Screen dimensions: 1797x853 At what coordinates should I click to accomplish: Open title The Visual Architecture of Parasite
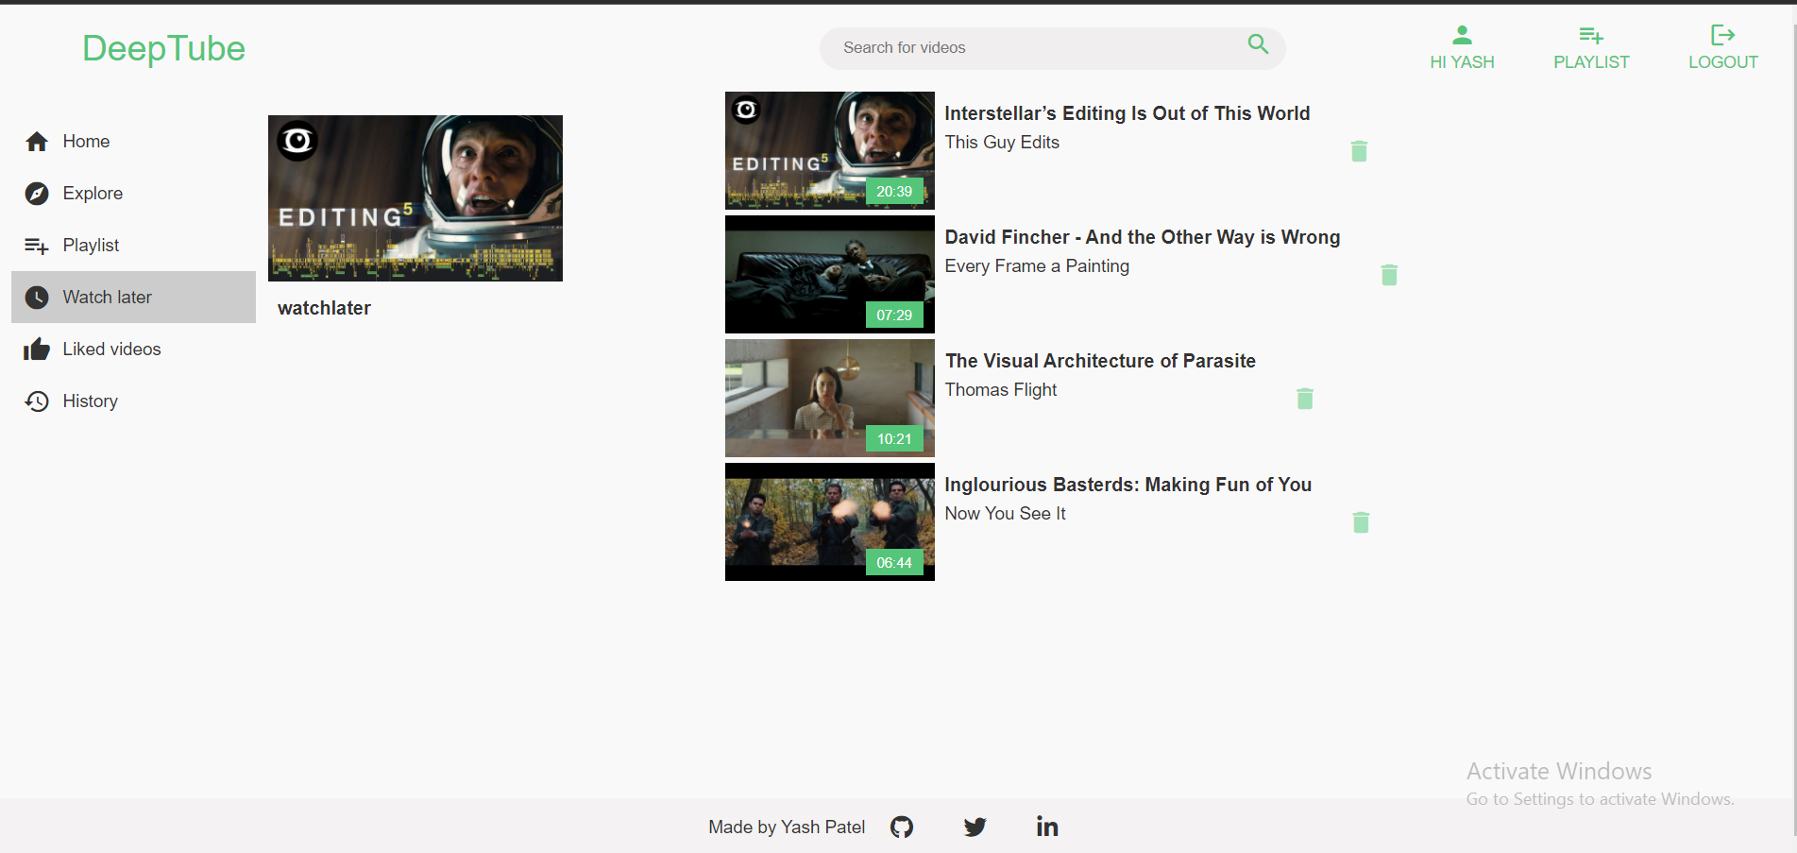[x=1100, y=361]
